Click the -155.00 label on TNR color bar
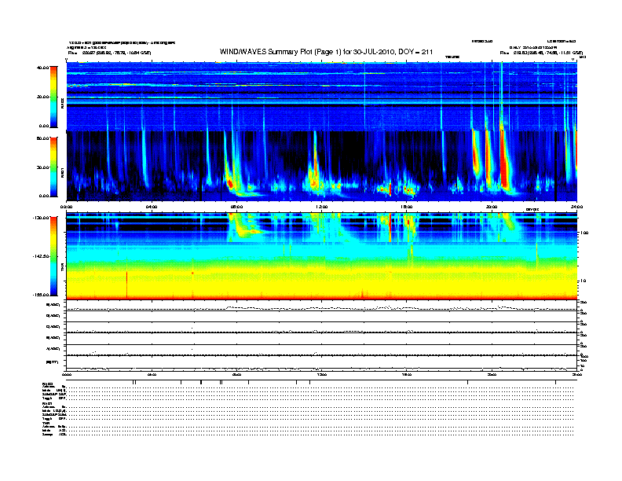 pyautogui.click(x=41, y=295)
